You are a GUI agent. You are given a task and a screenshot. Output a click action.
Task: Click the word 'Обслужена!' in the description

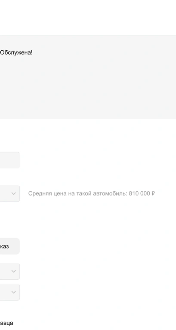(x=16, y=52)
